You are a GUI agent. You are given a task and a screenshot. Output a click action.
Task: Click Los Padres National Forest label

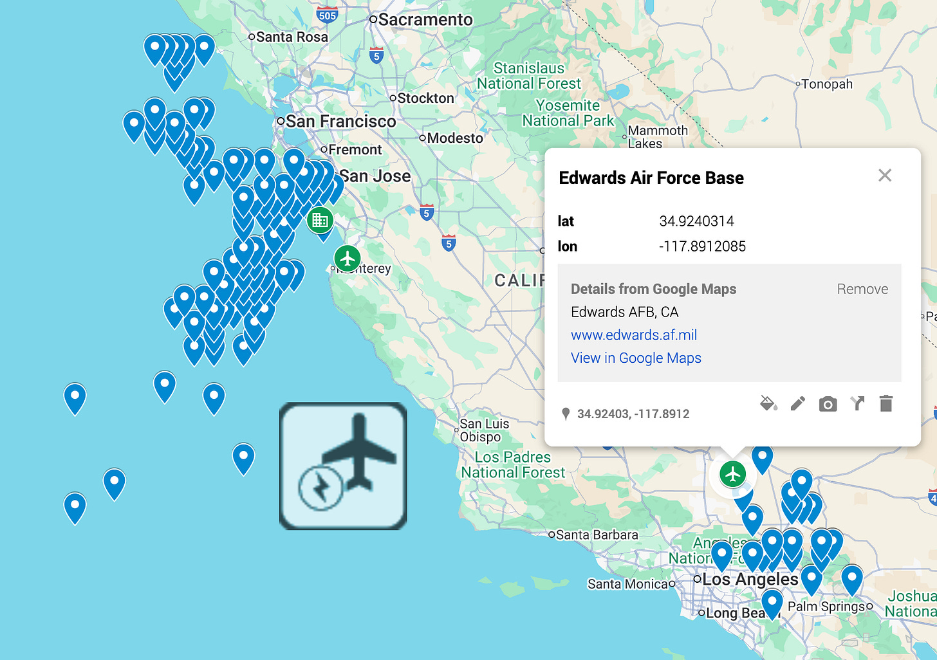pos(513,464)
